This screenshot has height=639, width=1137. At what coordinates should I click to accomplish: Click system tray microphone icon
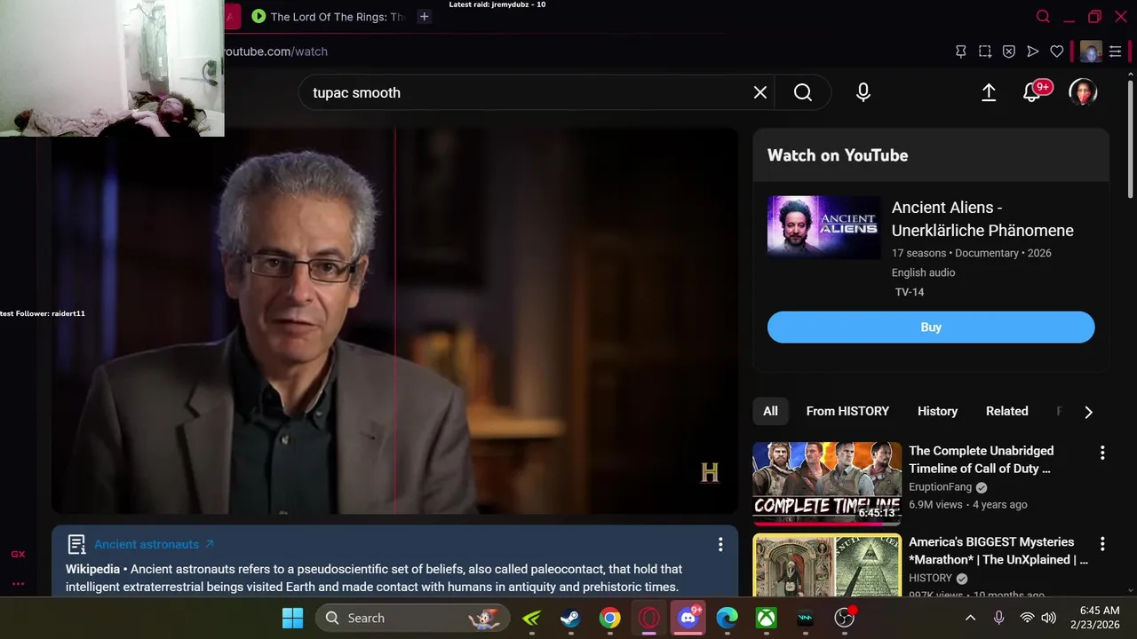(999, 618)
